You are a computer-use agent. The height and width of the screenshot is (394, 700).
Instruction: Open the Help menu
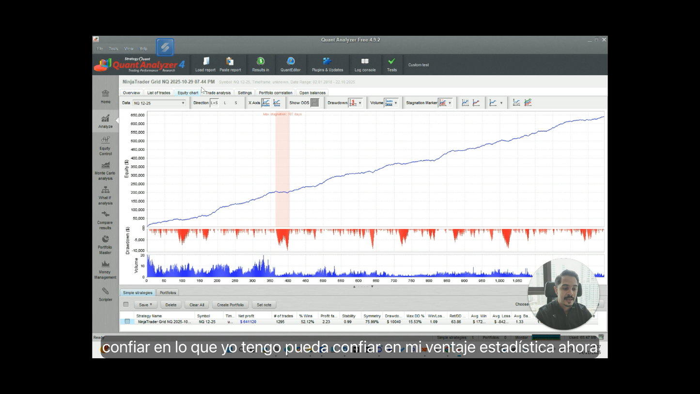143,48
